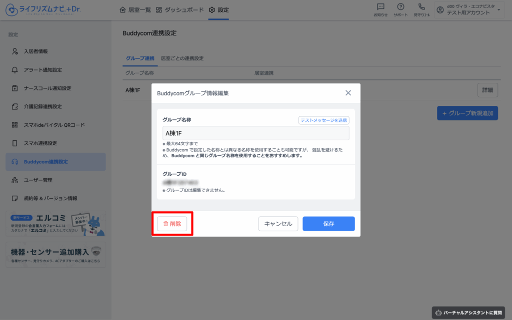Click the キャンセル button

[x=278, y=224]
